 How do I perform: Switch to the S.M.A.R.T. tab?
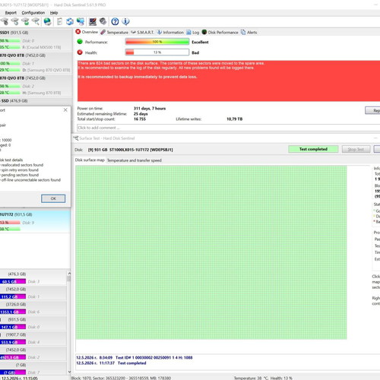pos(142,32)
